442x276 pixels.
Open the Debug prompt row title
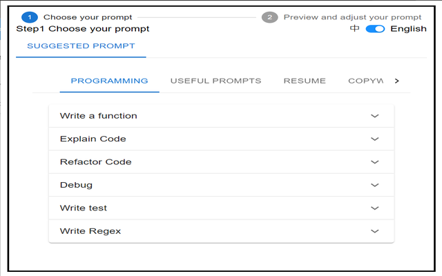pos(76,186)
